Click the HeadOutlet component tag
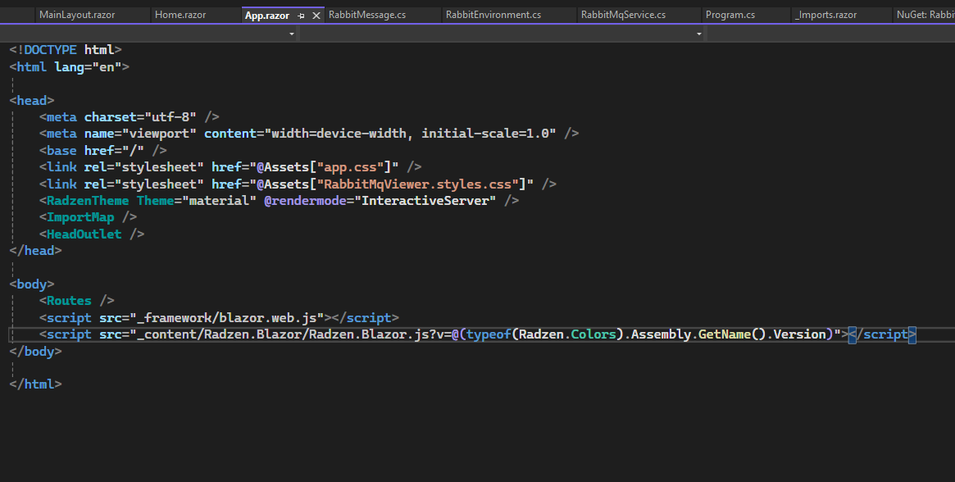This screenshot has height=482, width=955. pyautogui.click(x=84, y=234)
